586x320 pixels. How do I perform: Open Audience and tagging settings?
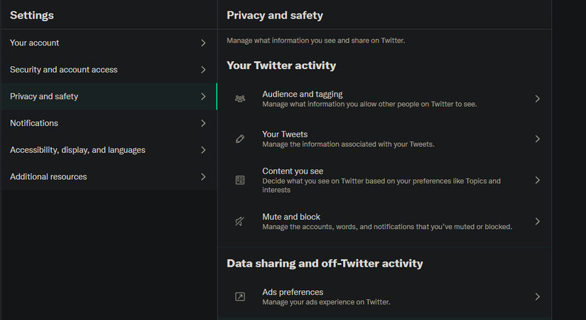384,99
